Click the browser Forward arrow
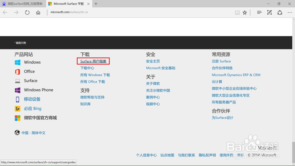Image resolution: width=295 pixels, height=166 pixels. point(16,12)
